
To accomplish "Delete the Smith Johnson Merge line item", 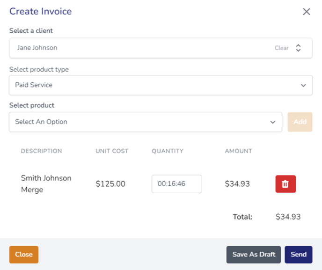I will coord(285,184).
